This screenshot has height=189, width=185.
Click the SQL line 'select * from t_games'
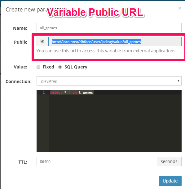tap(72, 92)
